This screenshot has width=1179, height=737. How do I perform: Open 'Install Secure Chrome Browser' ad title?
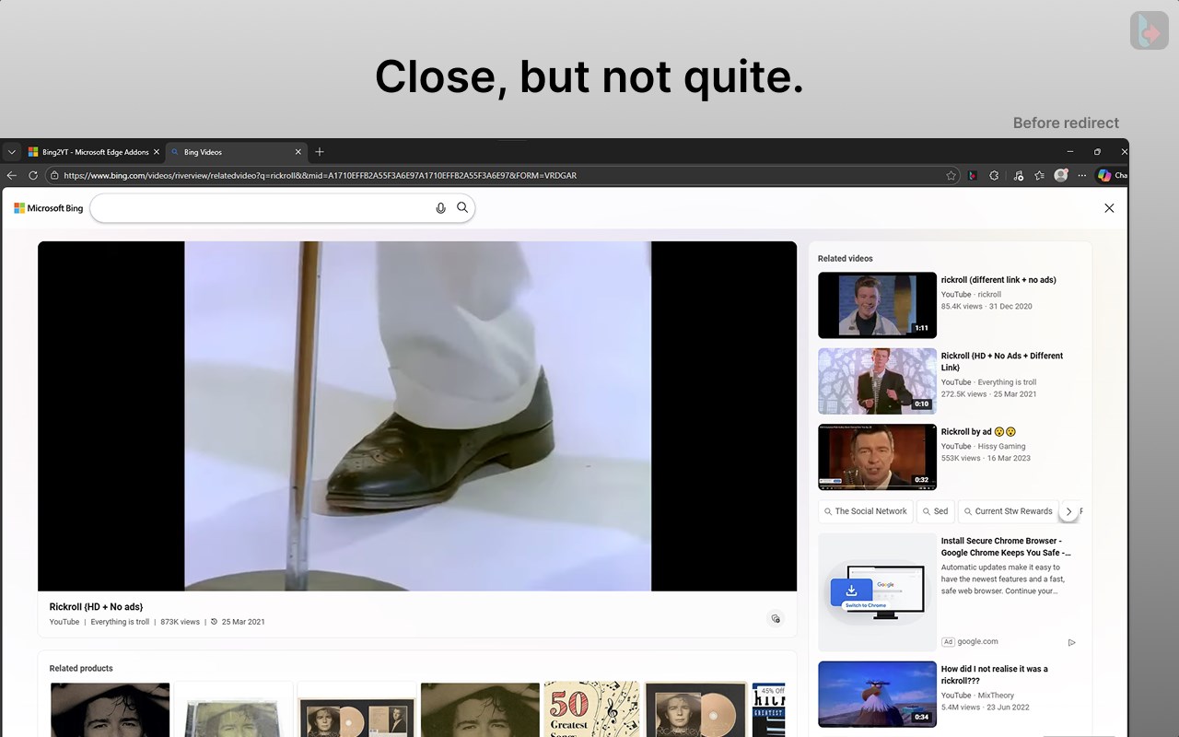tap(1006, 547)
